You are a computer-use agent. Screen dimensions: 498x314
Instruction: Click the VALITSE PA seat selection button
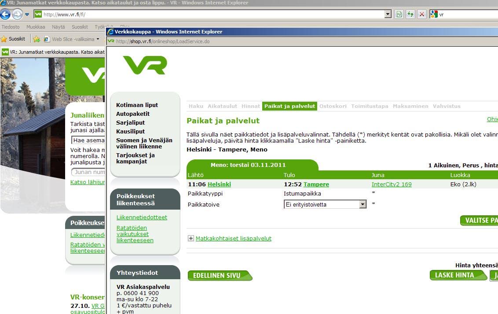479,221
